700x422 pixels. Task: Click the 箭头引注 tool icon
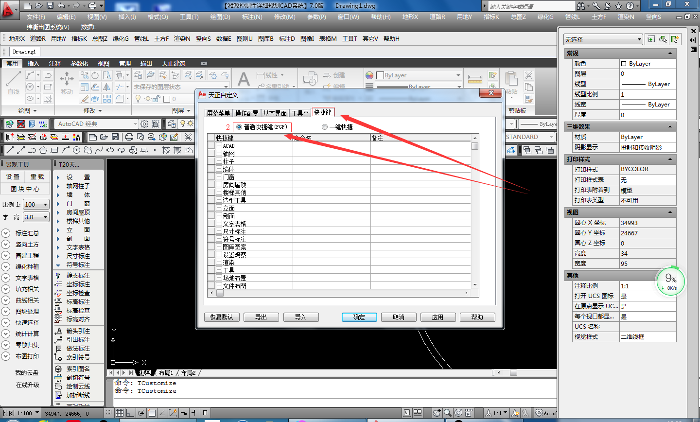[58, 331]
